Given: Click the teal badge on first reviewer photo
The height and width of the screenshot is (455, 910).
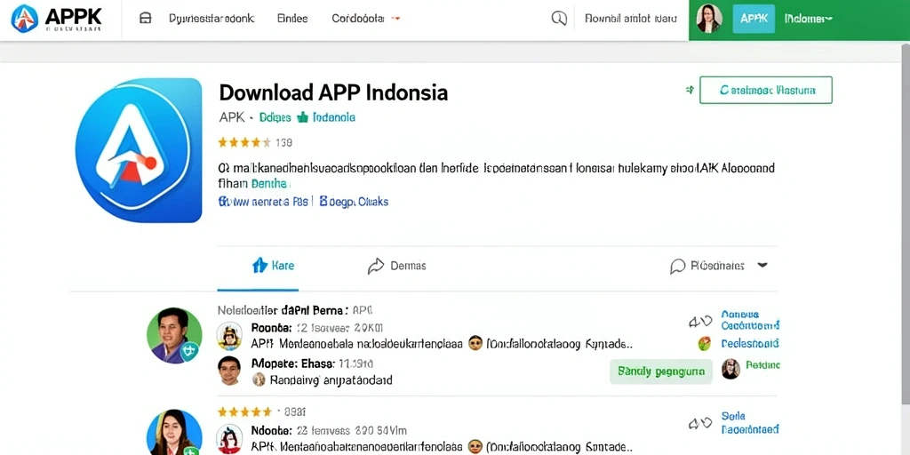Looking at the screenshot, I should tap(188, 350).
